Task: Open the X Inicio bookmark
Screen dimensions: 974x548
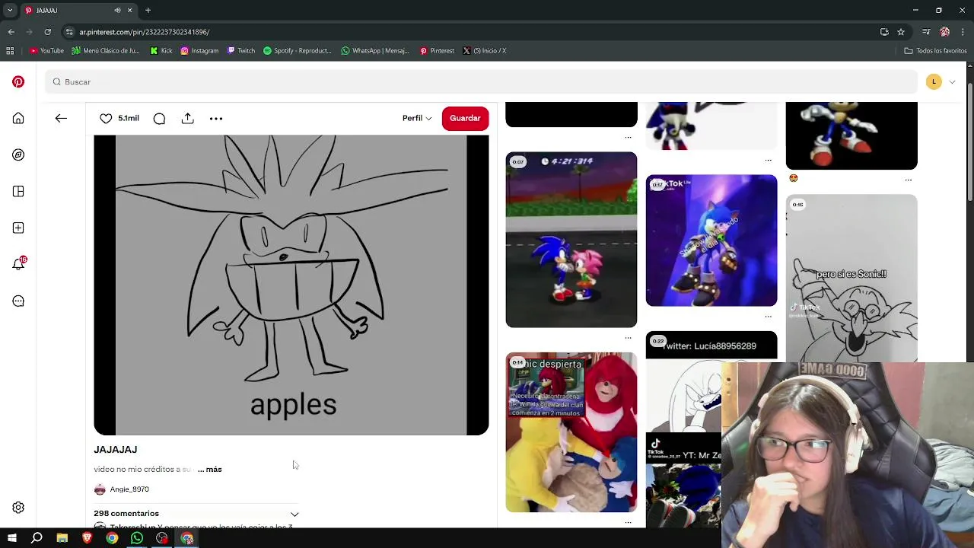Action: pos(485,51)
